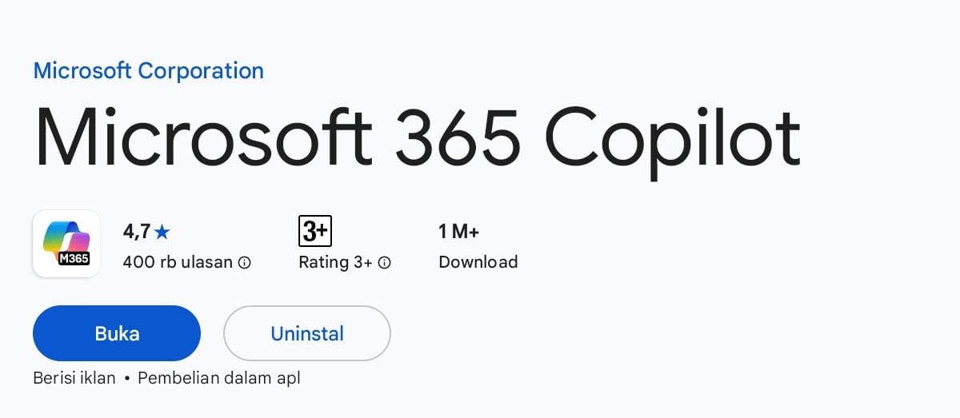Tap the Buka button
Screen dimensions: 960x418
117,333
